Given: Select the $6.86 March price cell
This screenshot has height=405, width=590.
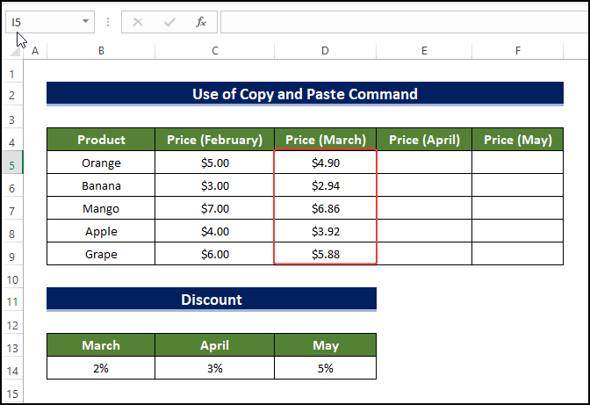Looking at the screenshot, I should point(326,208).
